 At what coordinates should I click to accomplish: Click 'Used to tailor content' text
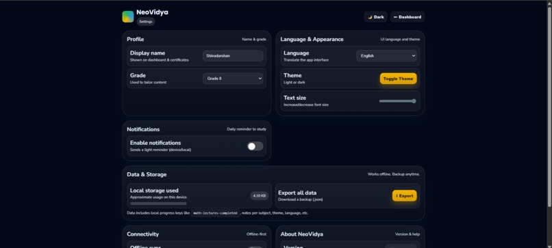(x=148, y=83)
